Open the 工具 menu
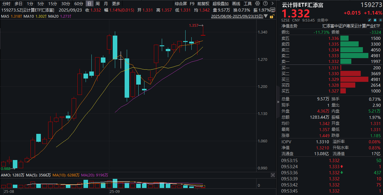The height and width of the screenshot is (195, 383). tap(248, 4)
